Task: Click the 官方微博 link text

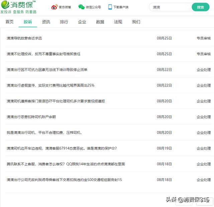Action: tap(65, 7)
